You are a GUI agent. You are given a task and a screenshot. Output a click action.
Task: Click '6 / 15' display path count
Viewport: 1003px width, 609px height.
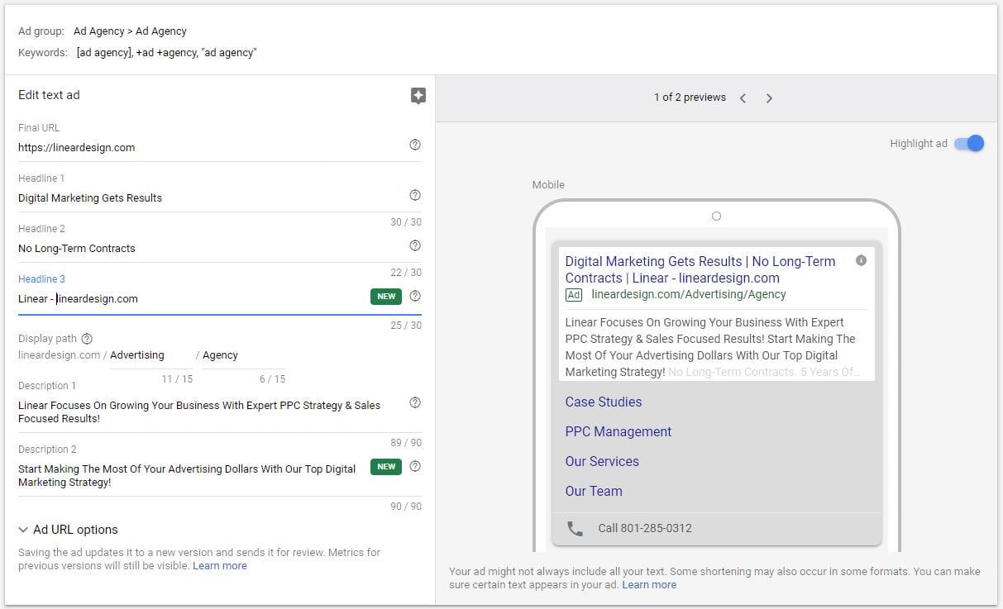pyautogui.click(x=272, y=379)
